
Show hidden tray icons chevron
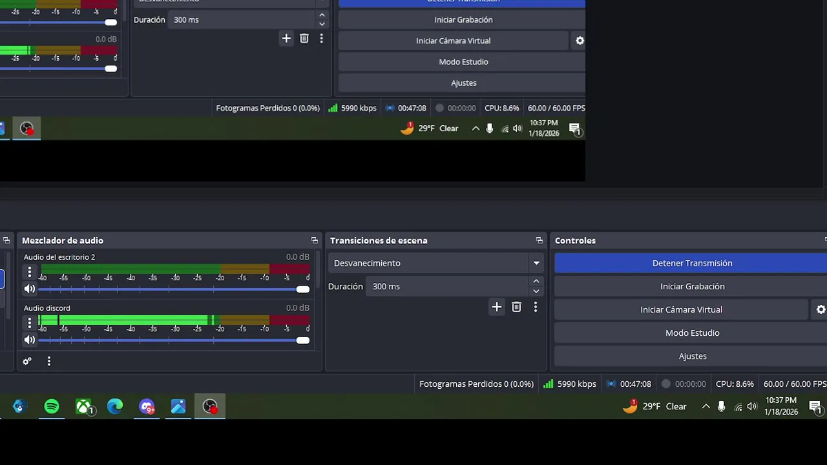click(706, 406)
